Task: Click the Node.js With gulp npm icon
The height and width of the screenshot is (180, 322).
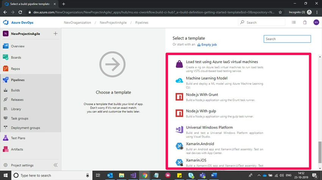Action: [x=179, y=113]
